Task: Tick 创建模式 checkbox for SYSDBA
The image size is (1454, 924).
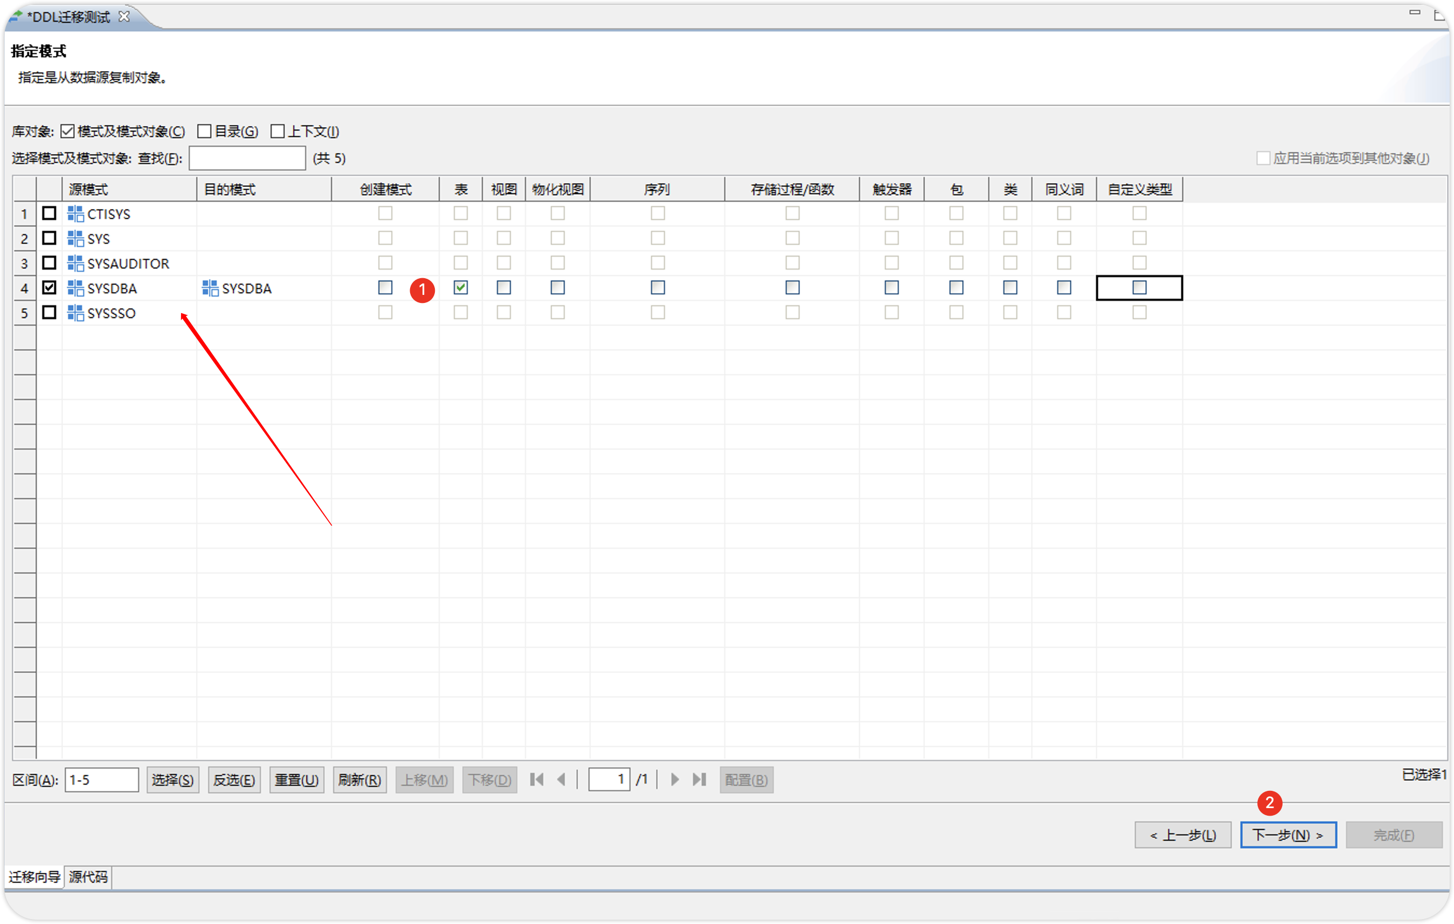Action: coord(385,287)
